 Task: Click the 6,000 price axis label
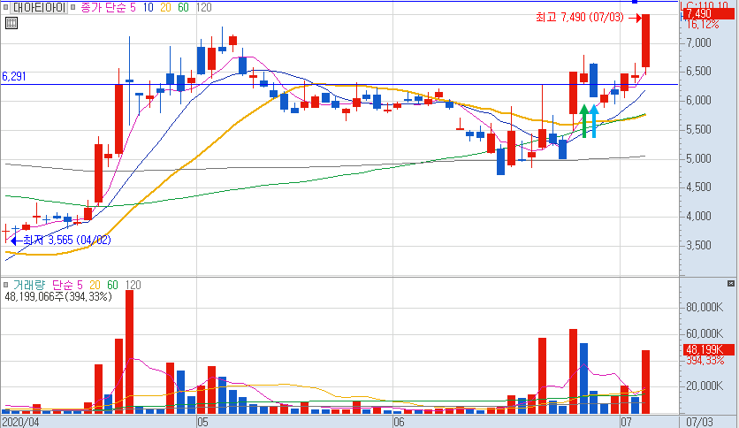(x=698, y=101)
